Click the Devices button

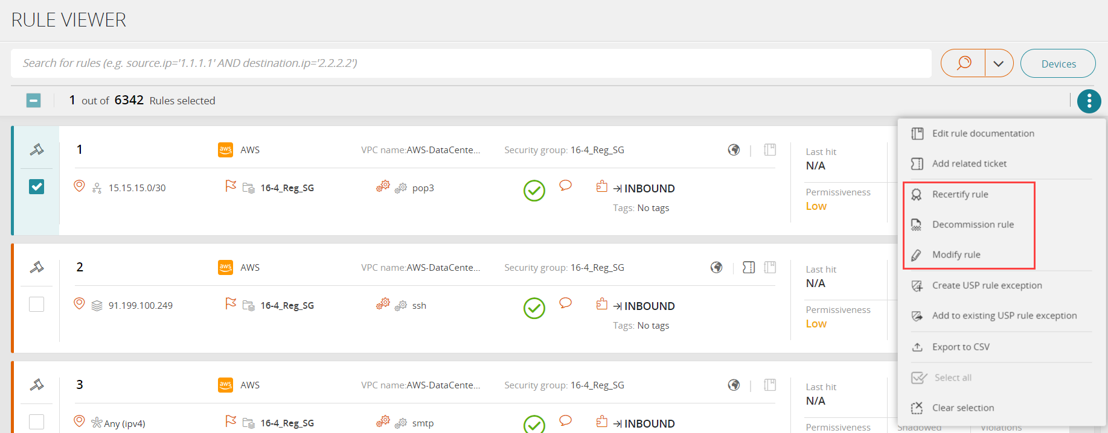point(1058,63)
